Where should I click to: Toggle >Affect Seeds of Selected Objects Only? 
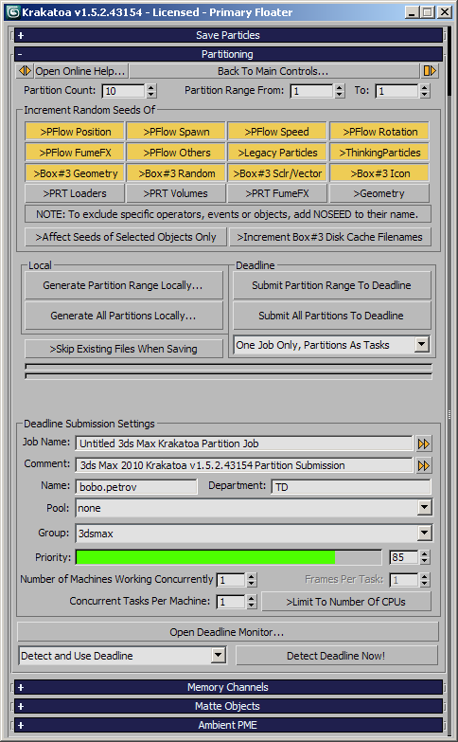tap(126, 237)
